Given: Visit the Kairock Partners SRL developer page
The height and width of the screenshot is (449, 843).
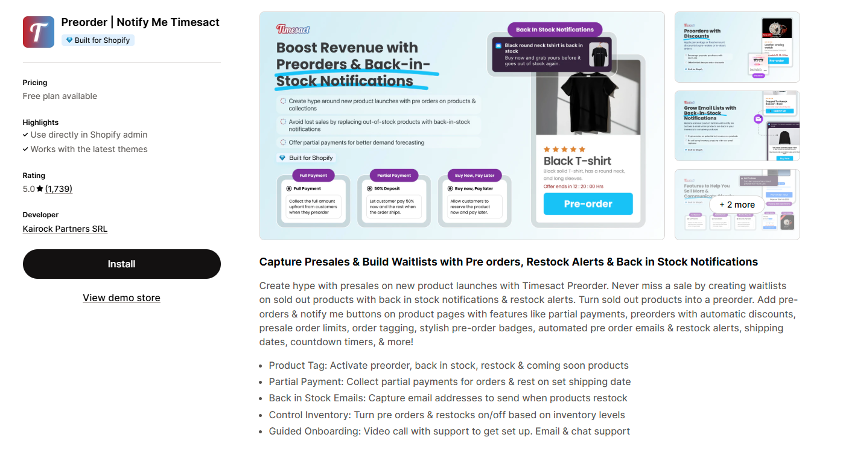Looking at the screenshot, I should pos(65,228).
